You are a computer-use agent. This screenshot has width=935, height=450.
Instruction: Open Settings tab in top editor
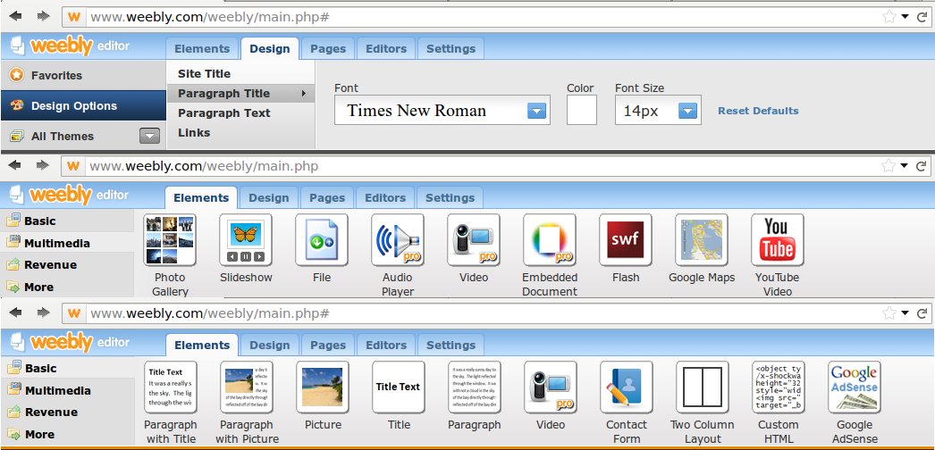tap(451, 49)
